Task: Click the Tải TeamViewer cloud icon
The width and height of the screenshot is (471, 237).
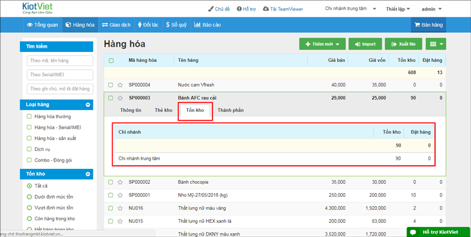Action: click(265, 9)
